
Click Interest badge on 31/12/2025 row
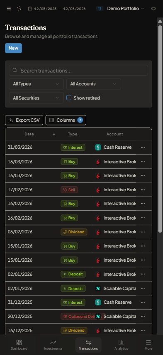(73, 302)
